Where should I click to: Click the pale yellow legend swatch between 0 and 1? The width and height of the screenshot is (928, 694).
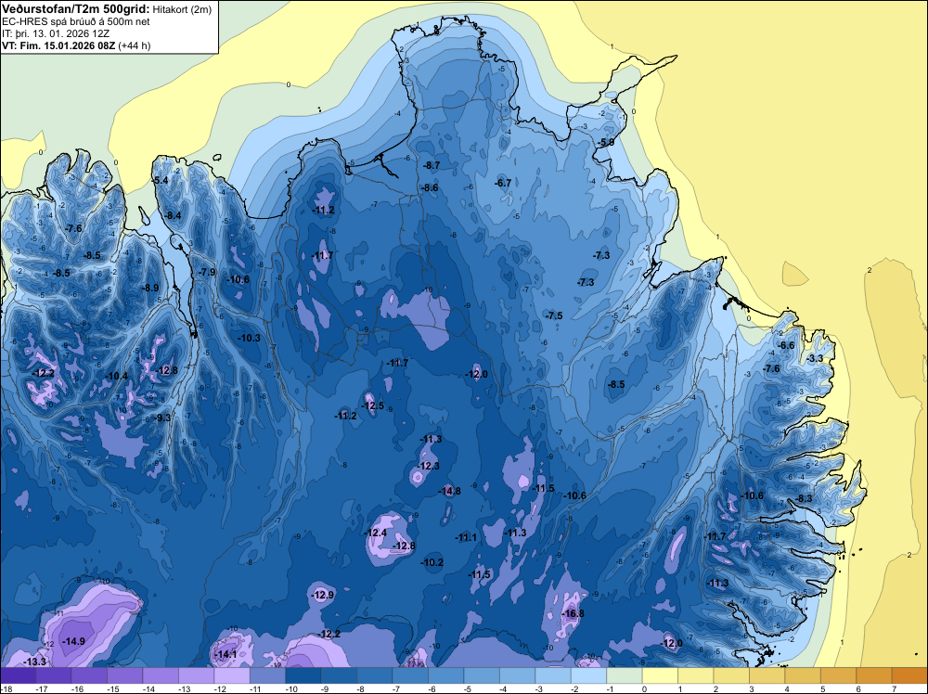coord(660,675)
